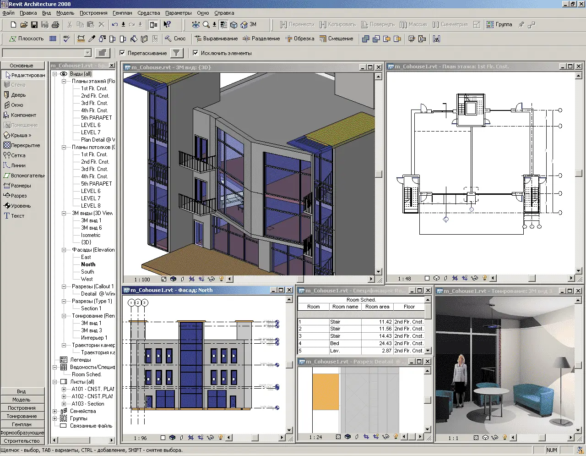586x456 pixels.
Task: Collapse the Планы потолков tree node
Action: click(x=64, y=147)
